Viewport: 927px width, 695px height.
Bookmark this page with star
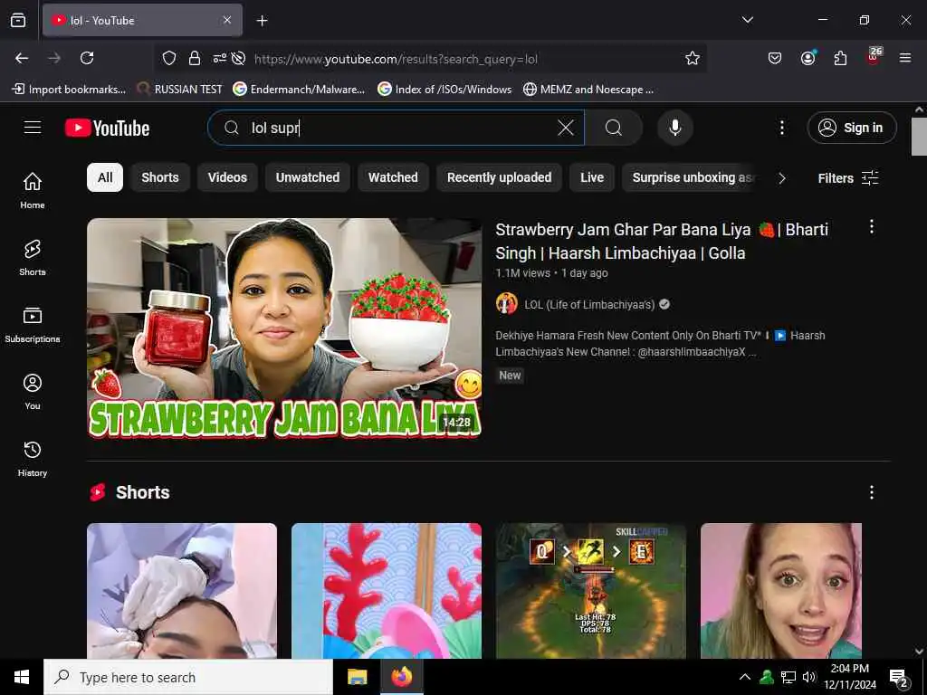(x=693, y=58)
